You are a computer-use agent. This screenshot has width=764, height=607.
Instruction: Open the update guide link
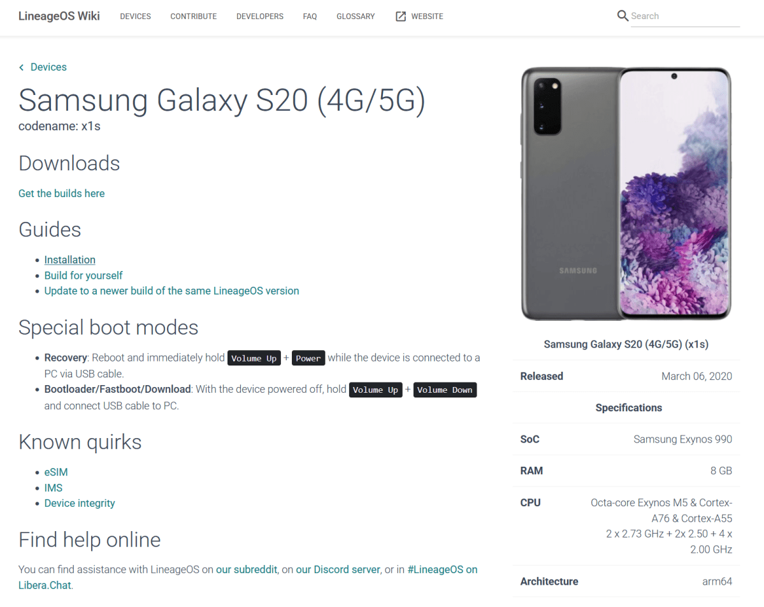pyautogui.click(x=171, y=291)
